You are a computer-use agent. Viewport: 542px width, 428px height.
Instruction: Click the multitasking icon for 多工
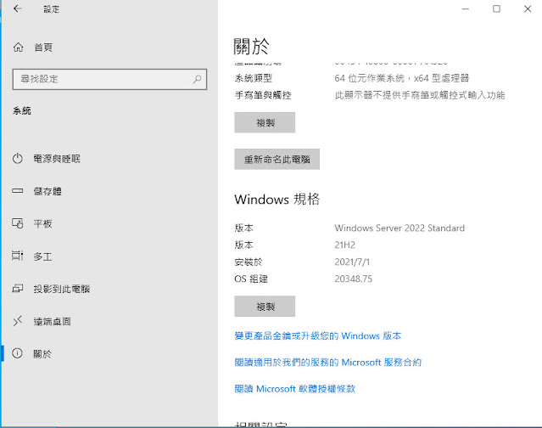point(18,256)
